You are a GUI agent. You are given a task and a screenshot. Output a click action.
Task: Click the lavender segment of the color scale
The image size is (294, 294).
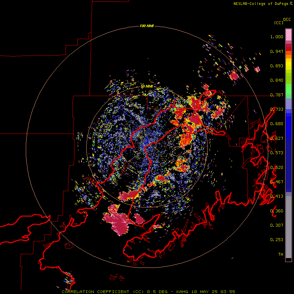coord(288,104)
